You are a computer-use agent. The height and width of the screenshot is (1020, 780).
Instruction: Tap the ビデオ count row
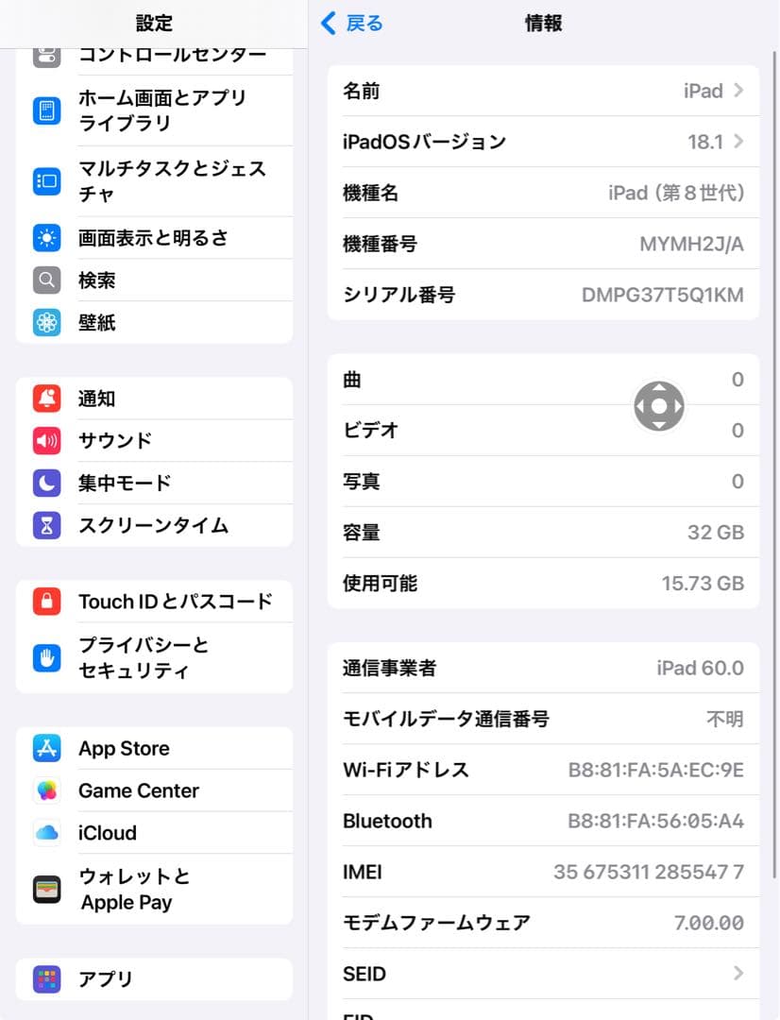click(543, 430)
